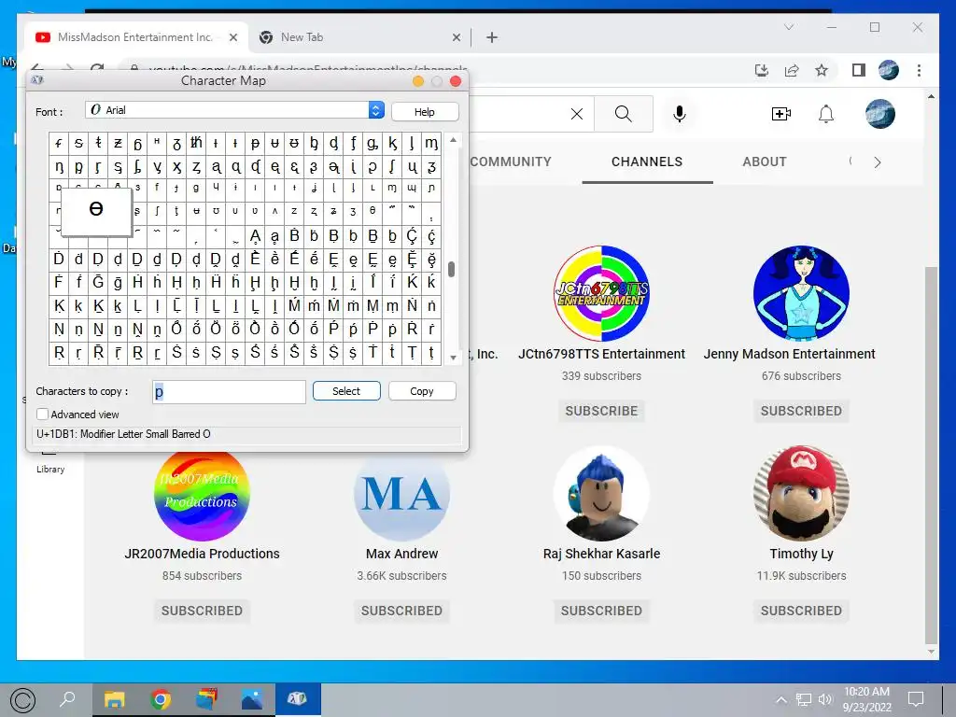Close the New Tab tab

click(x=456, y=37)
